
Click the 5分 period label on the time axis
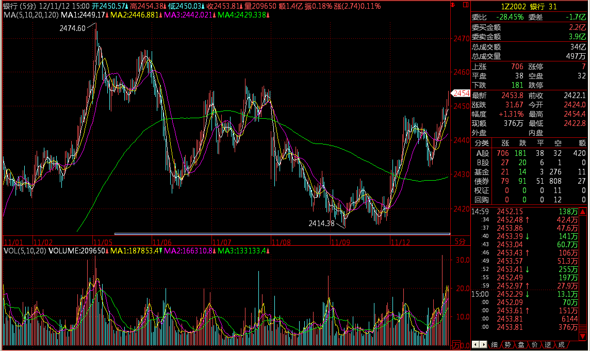tap(460, 242)
